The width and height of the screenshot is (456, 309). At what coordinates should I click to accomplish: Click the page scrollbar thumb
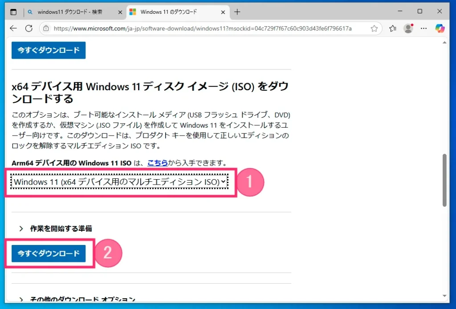point(444,180)
